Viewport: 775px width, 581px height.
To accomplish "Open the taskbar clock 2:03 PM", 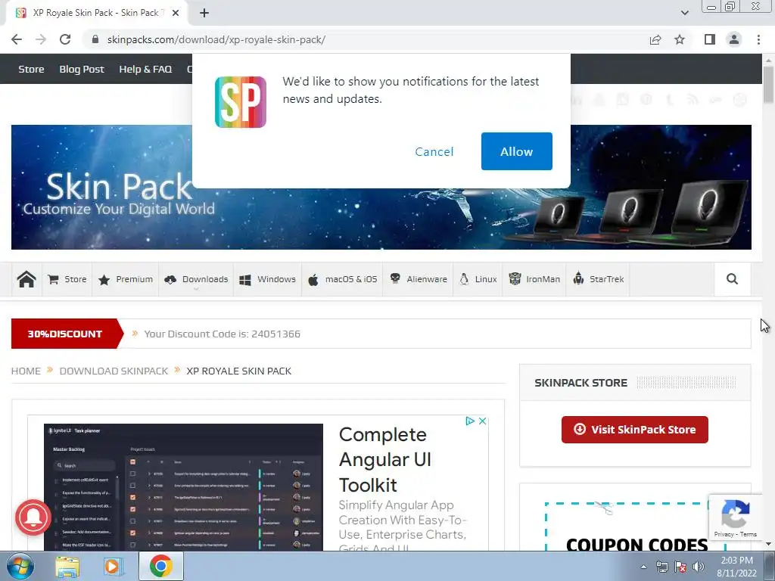I will (736, 566).
